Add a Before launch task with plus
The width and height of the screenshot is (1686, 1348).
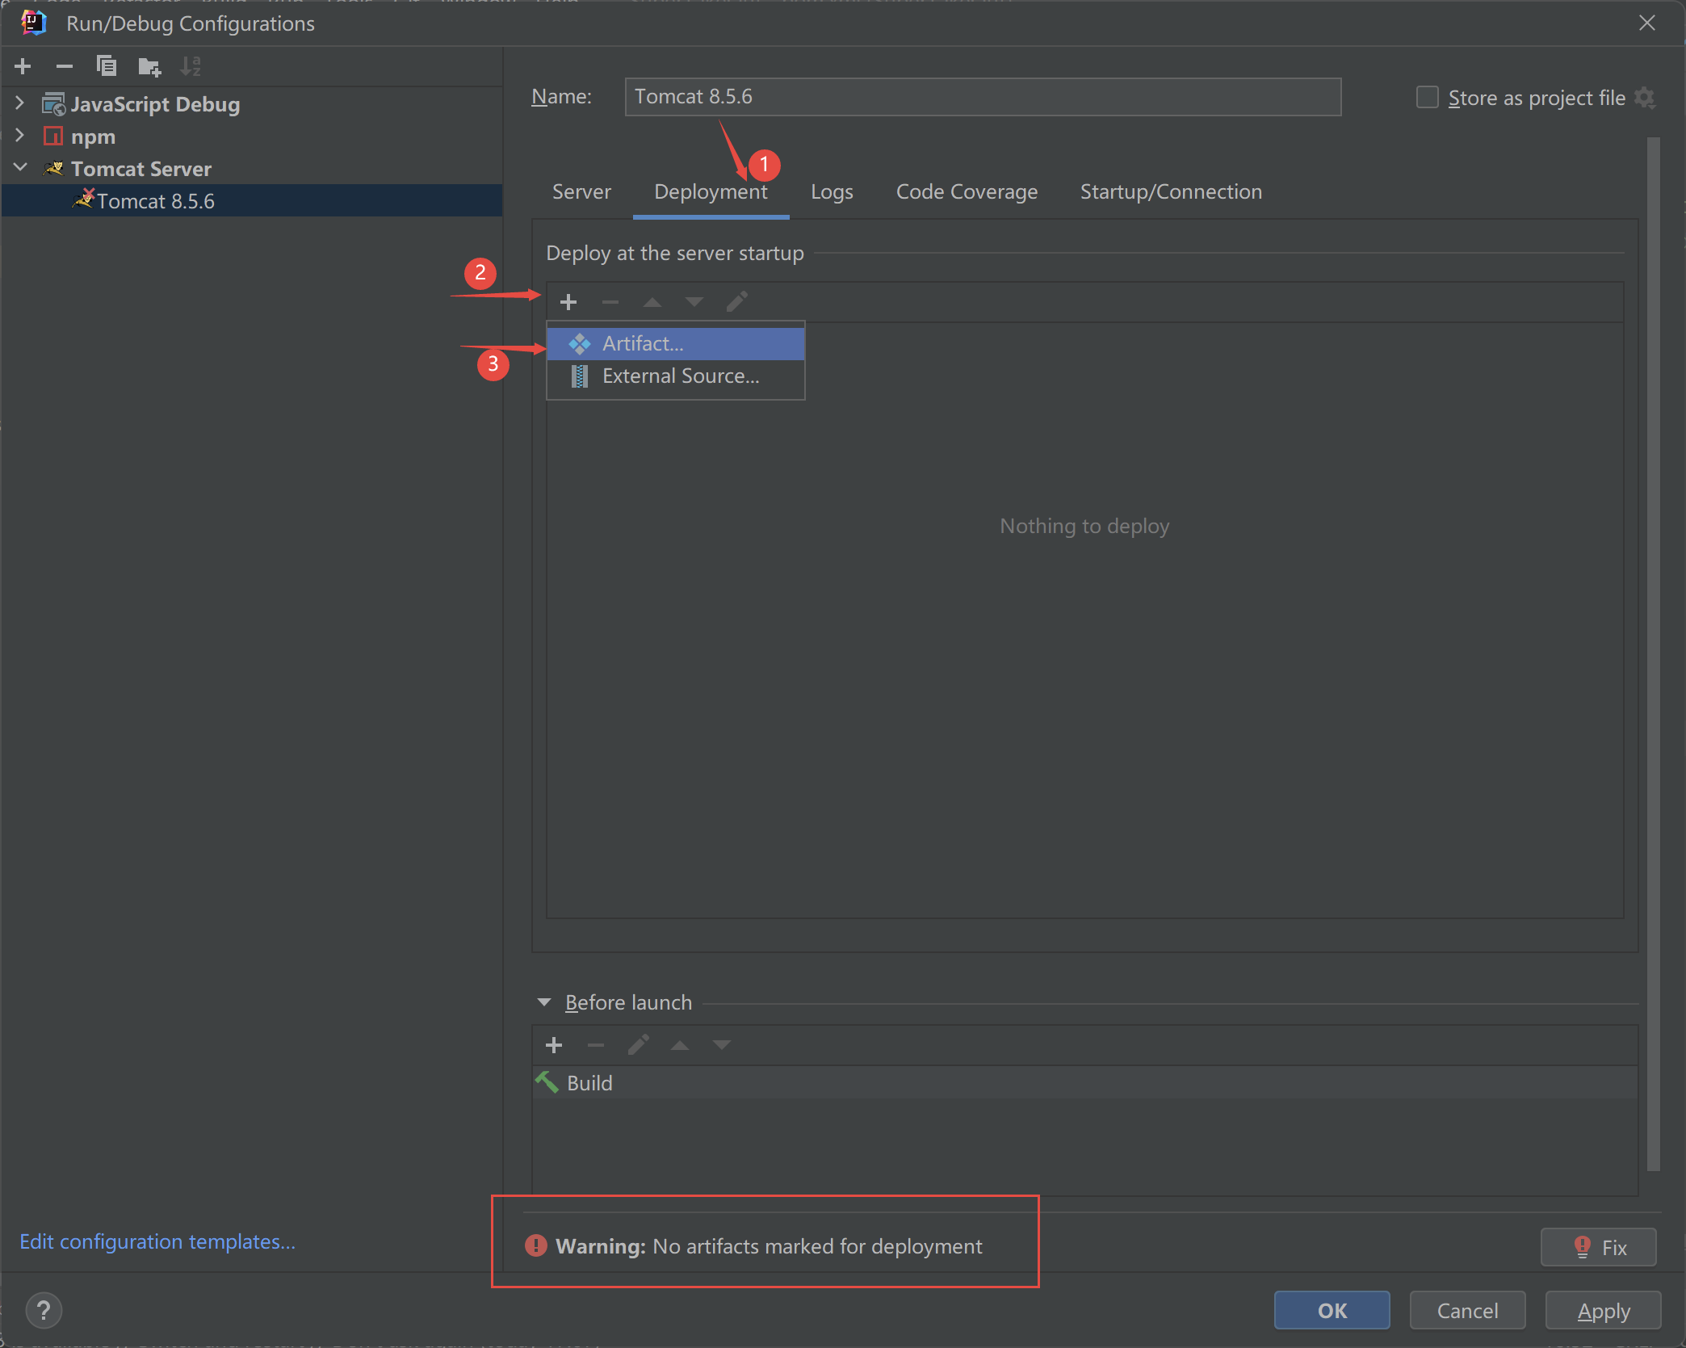click(554, 1045)
